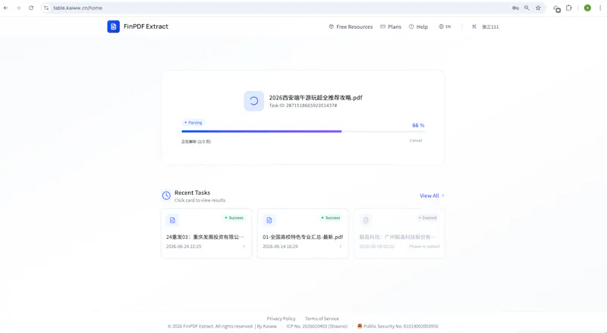Open 01-全国高校特色专业汇总 pdf title
Viewport: 607px width, 333px height.
(303, 237)
